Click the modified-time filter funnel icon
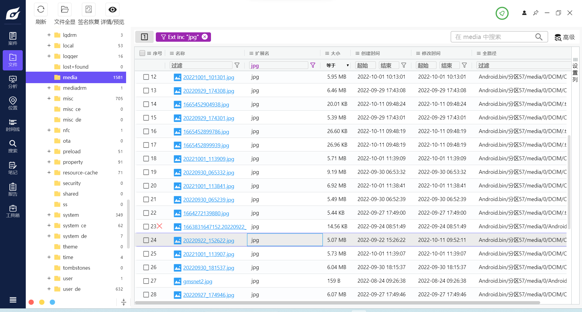Viewport: 582px width, 312px height. click(464, 65)
